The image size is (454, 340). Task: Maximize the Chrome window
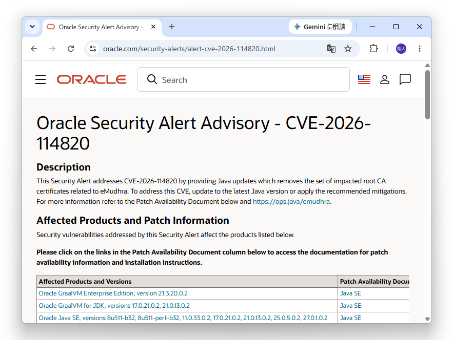(396, 27)
